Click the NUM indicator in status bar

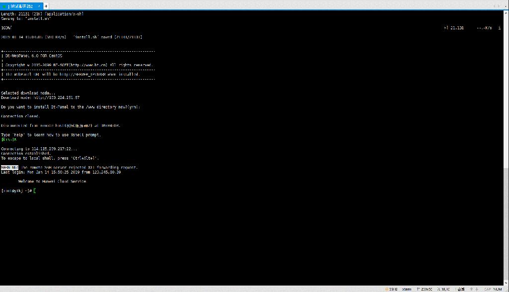[498, 289]
